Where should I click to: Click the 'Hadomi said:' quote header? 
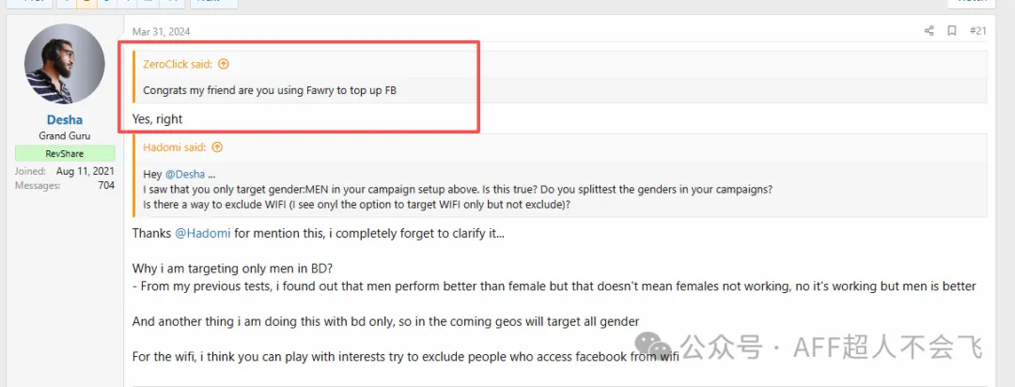click(x=176, y=147)
